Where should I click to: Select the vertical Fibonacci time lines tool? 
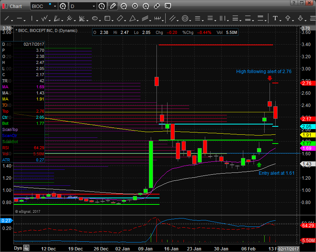222,19
